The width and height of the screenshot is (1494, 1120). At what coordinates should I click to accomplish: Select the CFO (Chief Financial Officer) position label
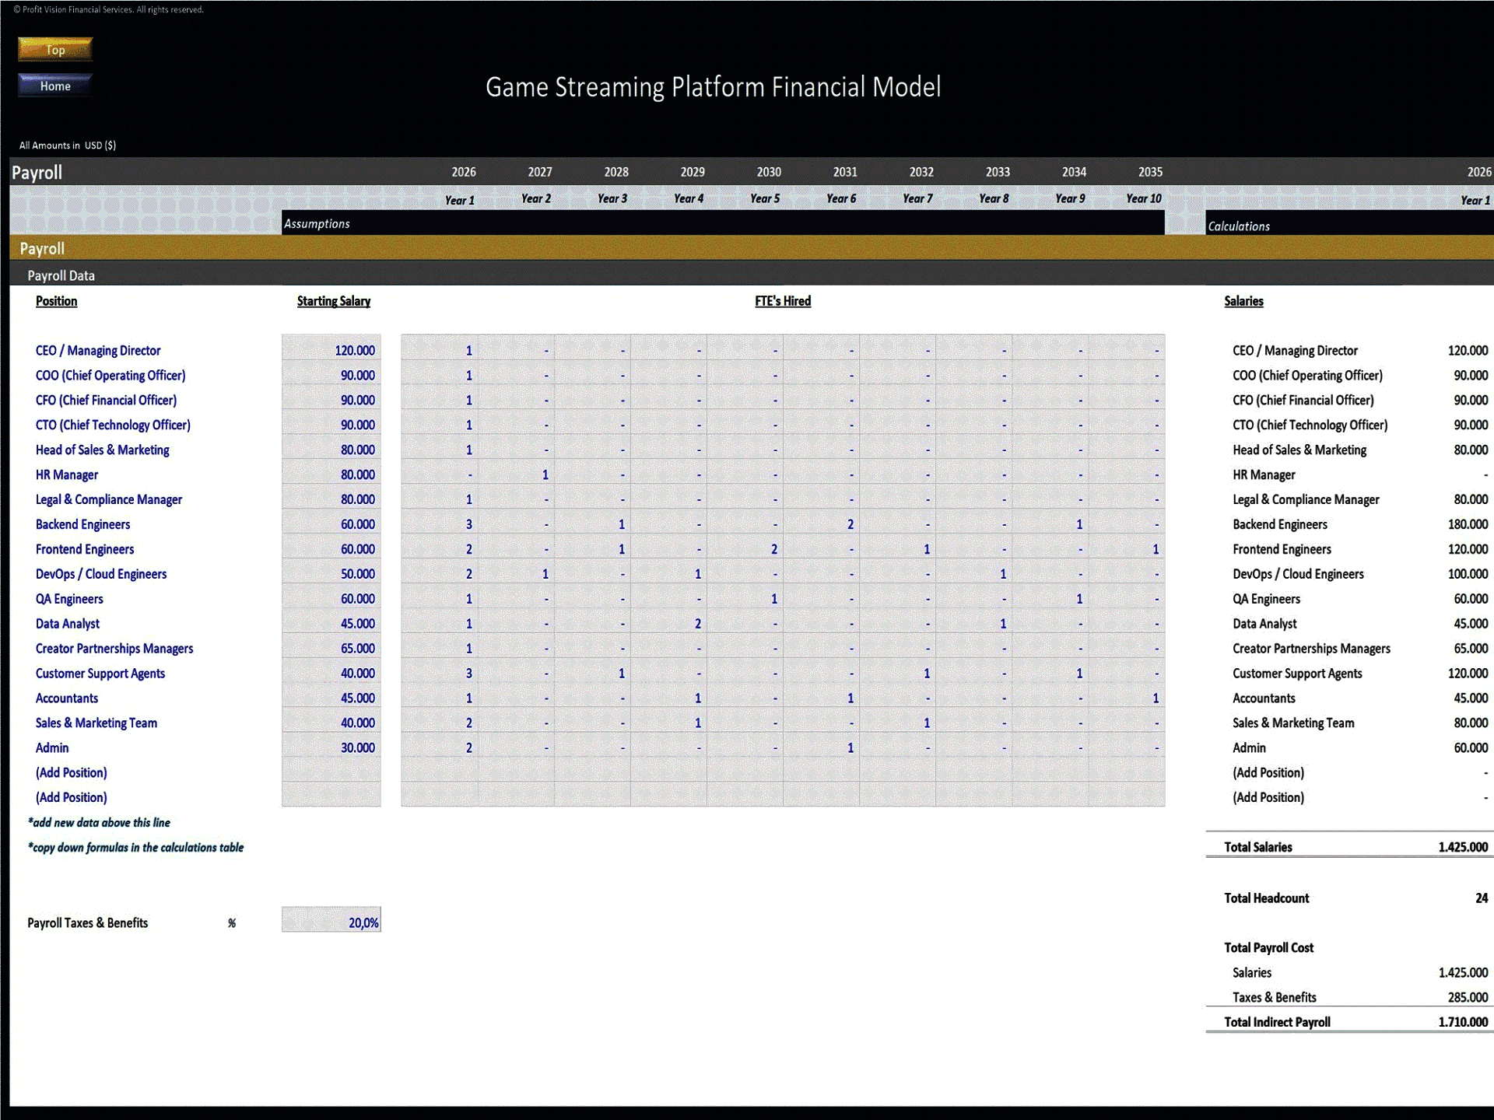[x=106, y=401]
